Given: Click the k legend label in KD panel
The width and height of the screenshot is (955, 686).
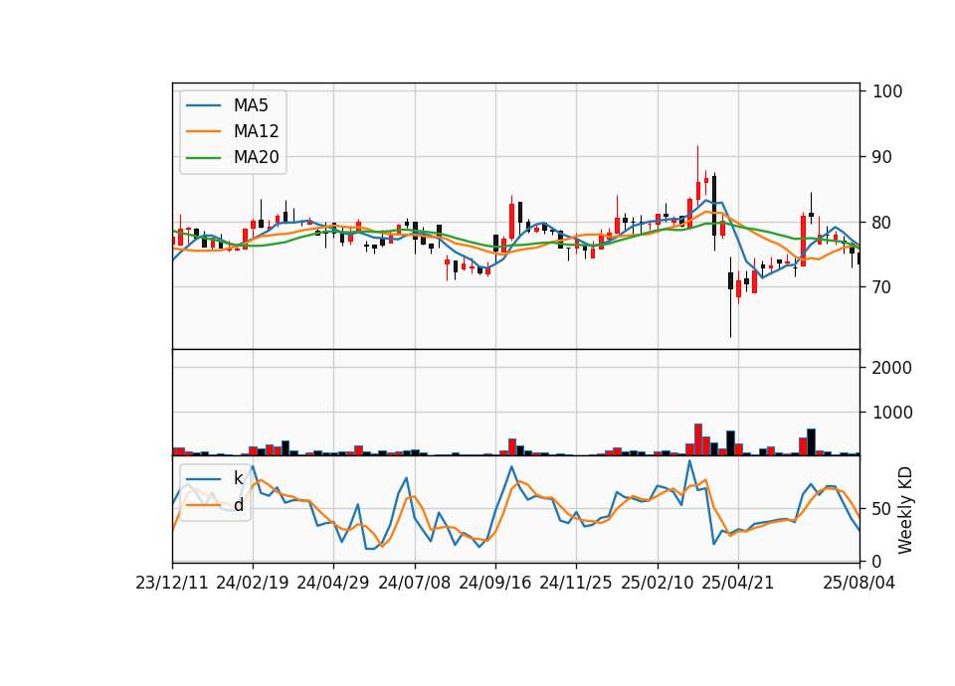Looking at the screenshot, I should (238, 479).
